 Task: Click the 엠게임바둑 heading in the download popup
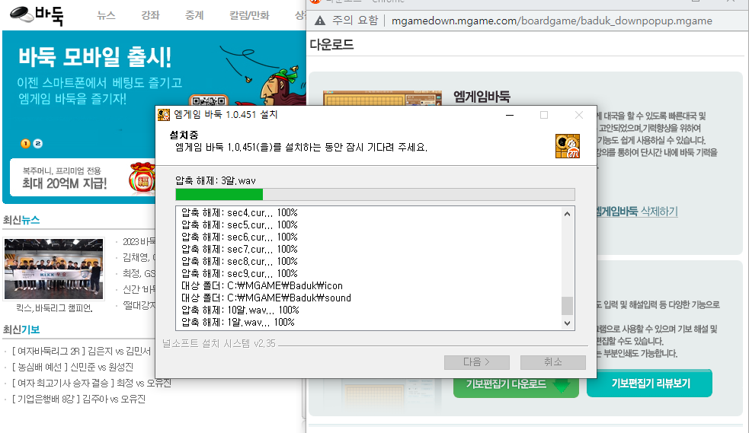pos(482,97)
